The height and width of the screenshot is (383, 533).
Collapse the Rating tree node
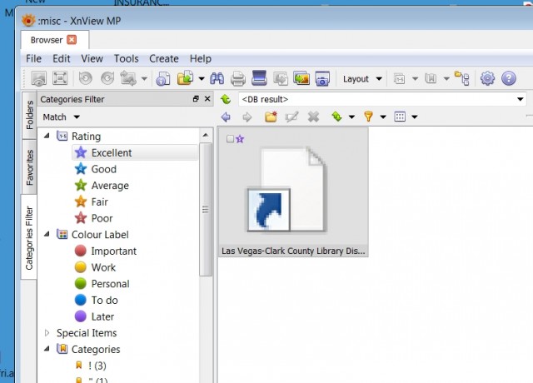[47, 136]
